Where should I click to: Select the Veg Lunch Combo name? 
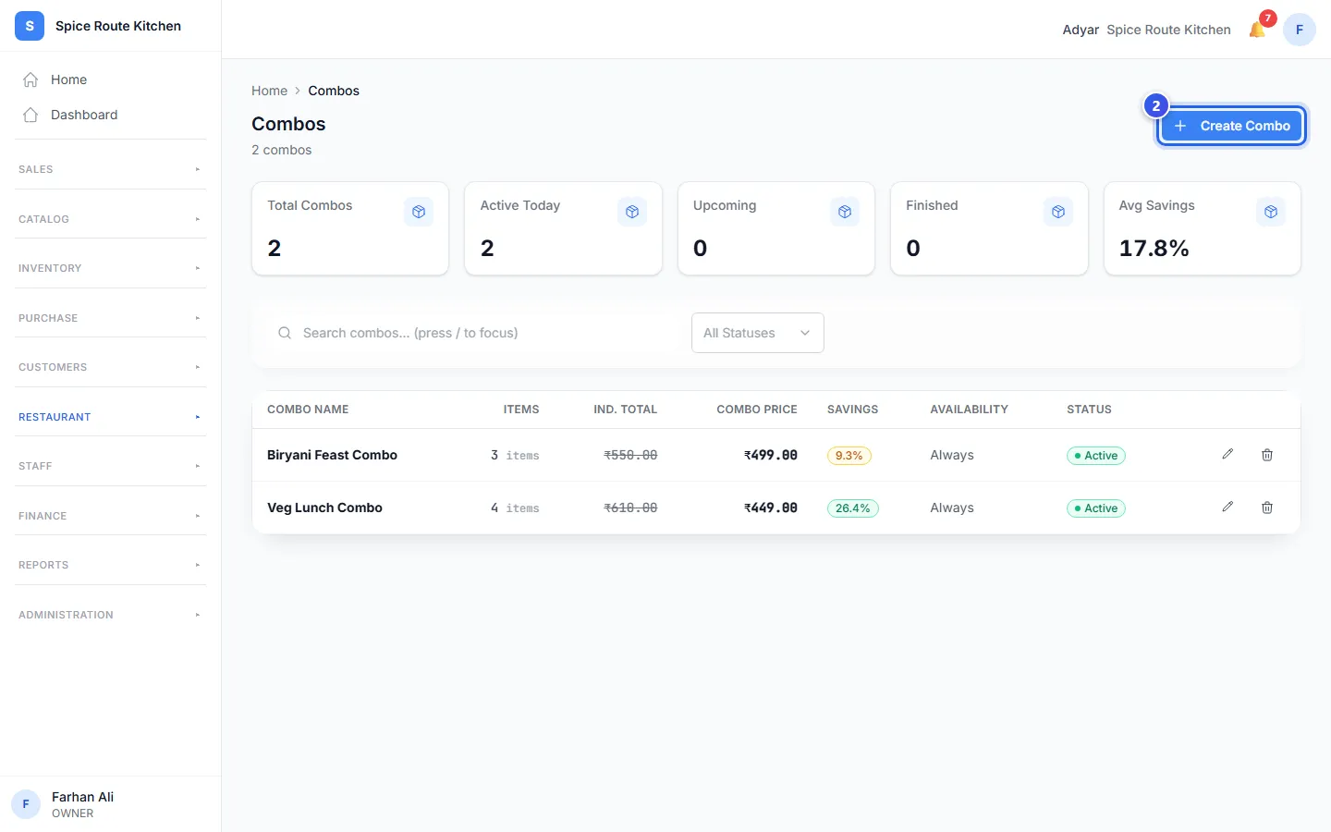tap(324, 508)
